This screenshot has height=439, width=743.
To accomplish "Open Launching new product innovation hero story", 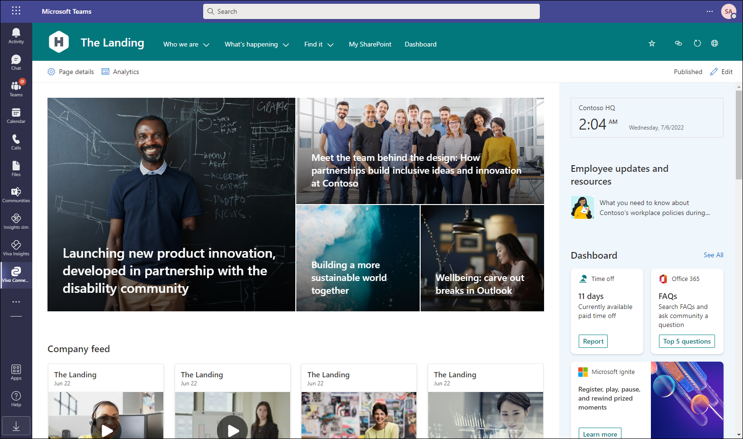I will [171, 205].
